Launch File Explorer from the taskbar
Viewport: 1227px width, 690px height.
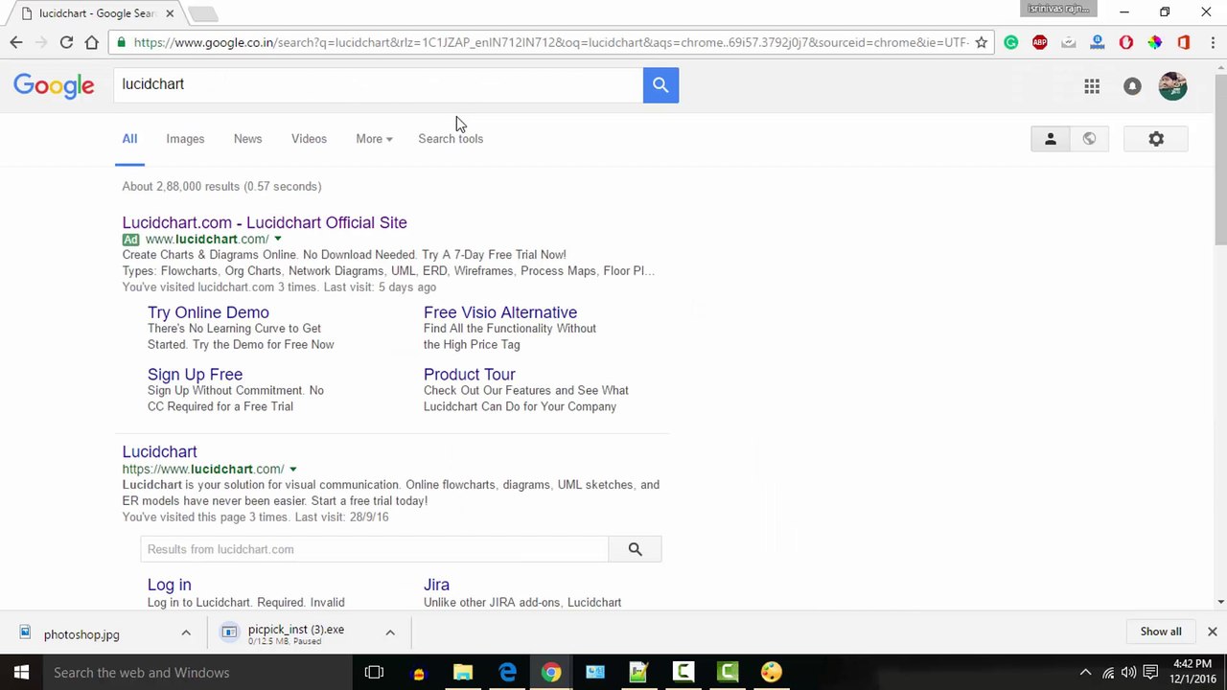tap(463, 672)
